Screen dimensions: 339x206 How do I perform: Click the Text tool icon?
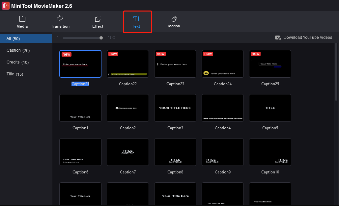pos(136,19)
